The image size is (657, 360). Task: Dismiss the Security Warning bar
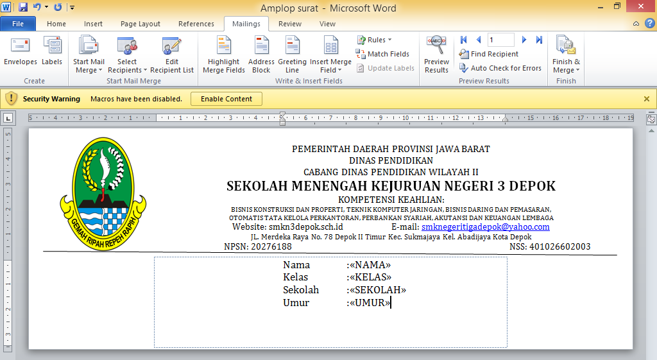[x=647, y=99]
